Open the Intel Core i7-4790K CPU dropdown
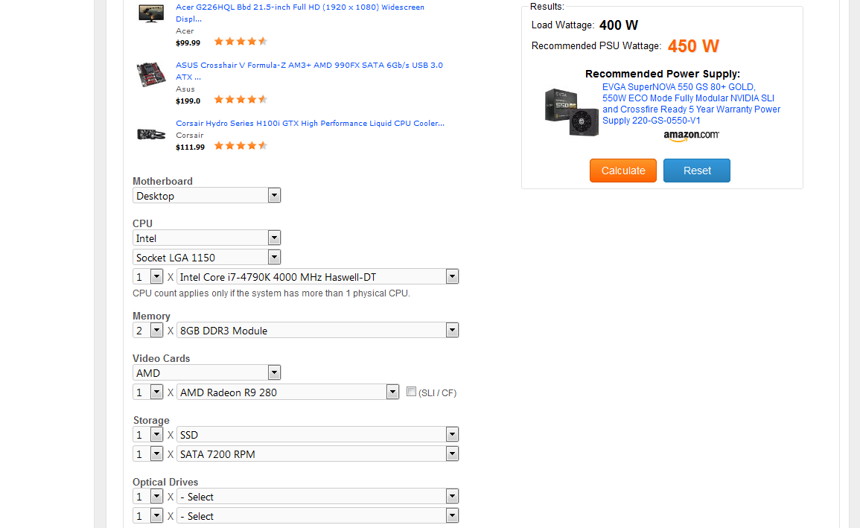Viewport: 860px width, 528px height. point(317,276)
